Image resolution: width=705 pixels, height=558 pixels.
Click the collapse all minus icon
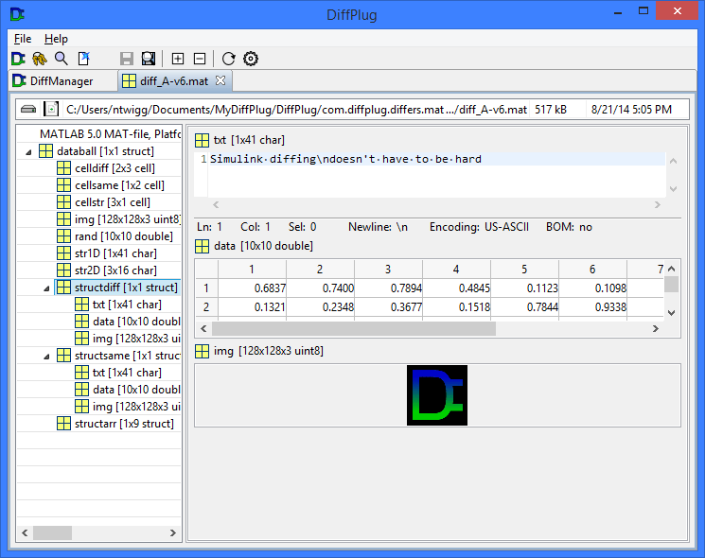coord(200,59)
